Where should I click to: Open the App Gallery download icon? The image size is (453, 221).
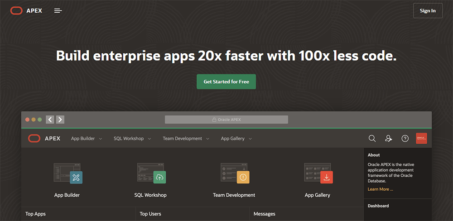click(x=327, y=177)
